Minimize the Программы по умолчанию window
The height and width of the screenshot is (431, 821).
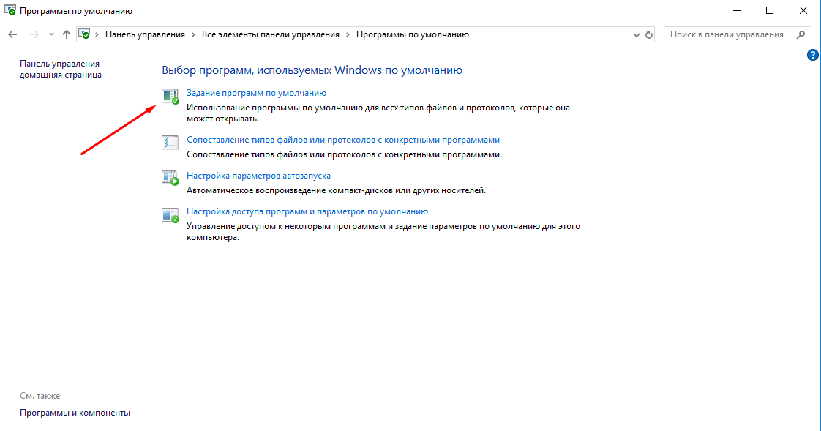[737, 10]
